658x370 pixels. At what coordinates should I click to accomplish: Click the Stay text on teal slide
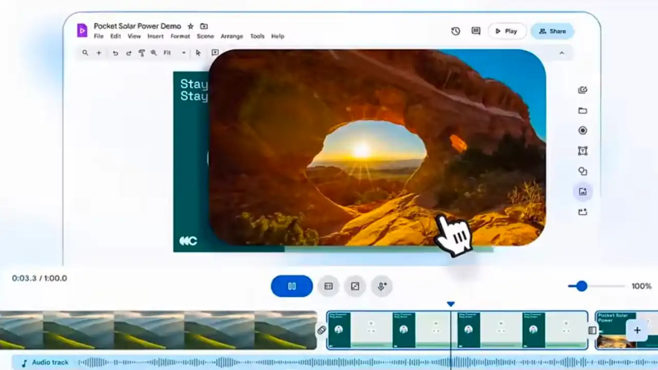(194, 90)
